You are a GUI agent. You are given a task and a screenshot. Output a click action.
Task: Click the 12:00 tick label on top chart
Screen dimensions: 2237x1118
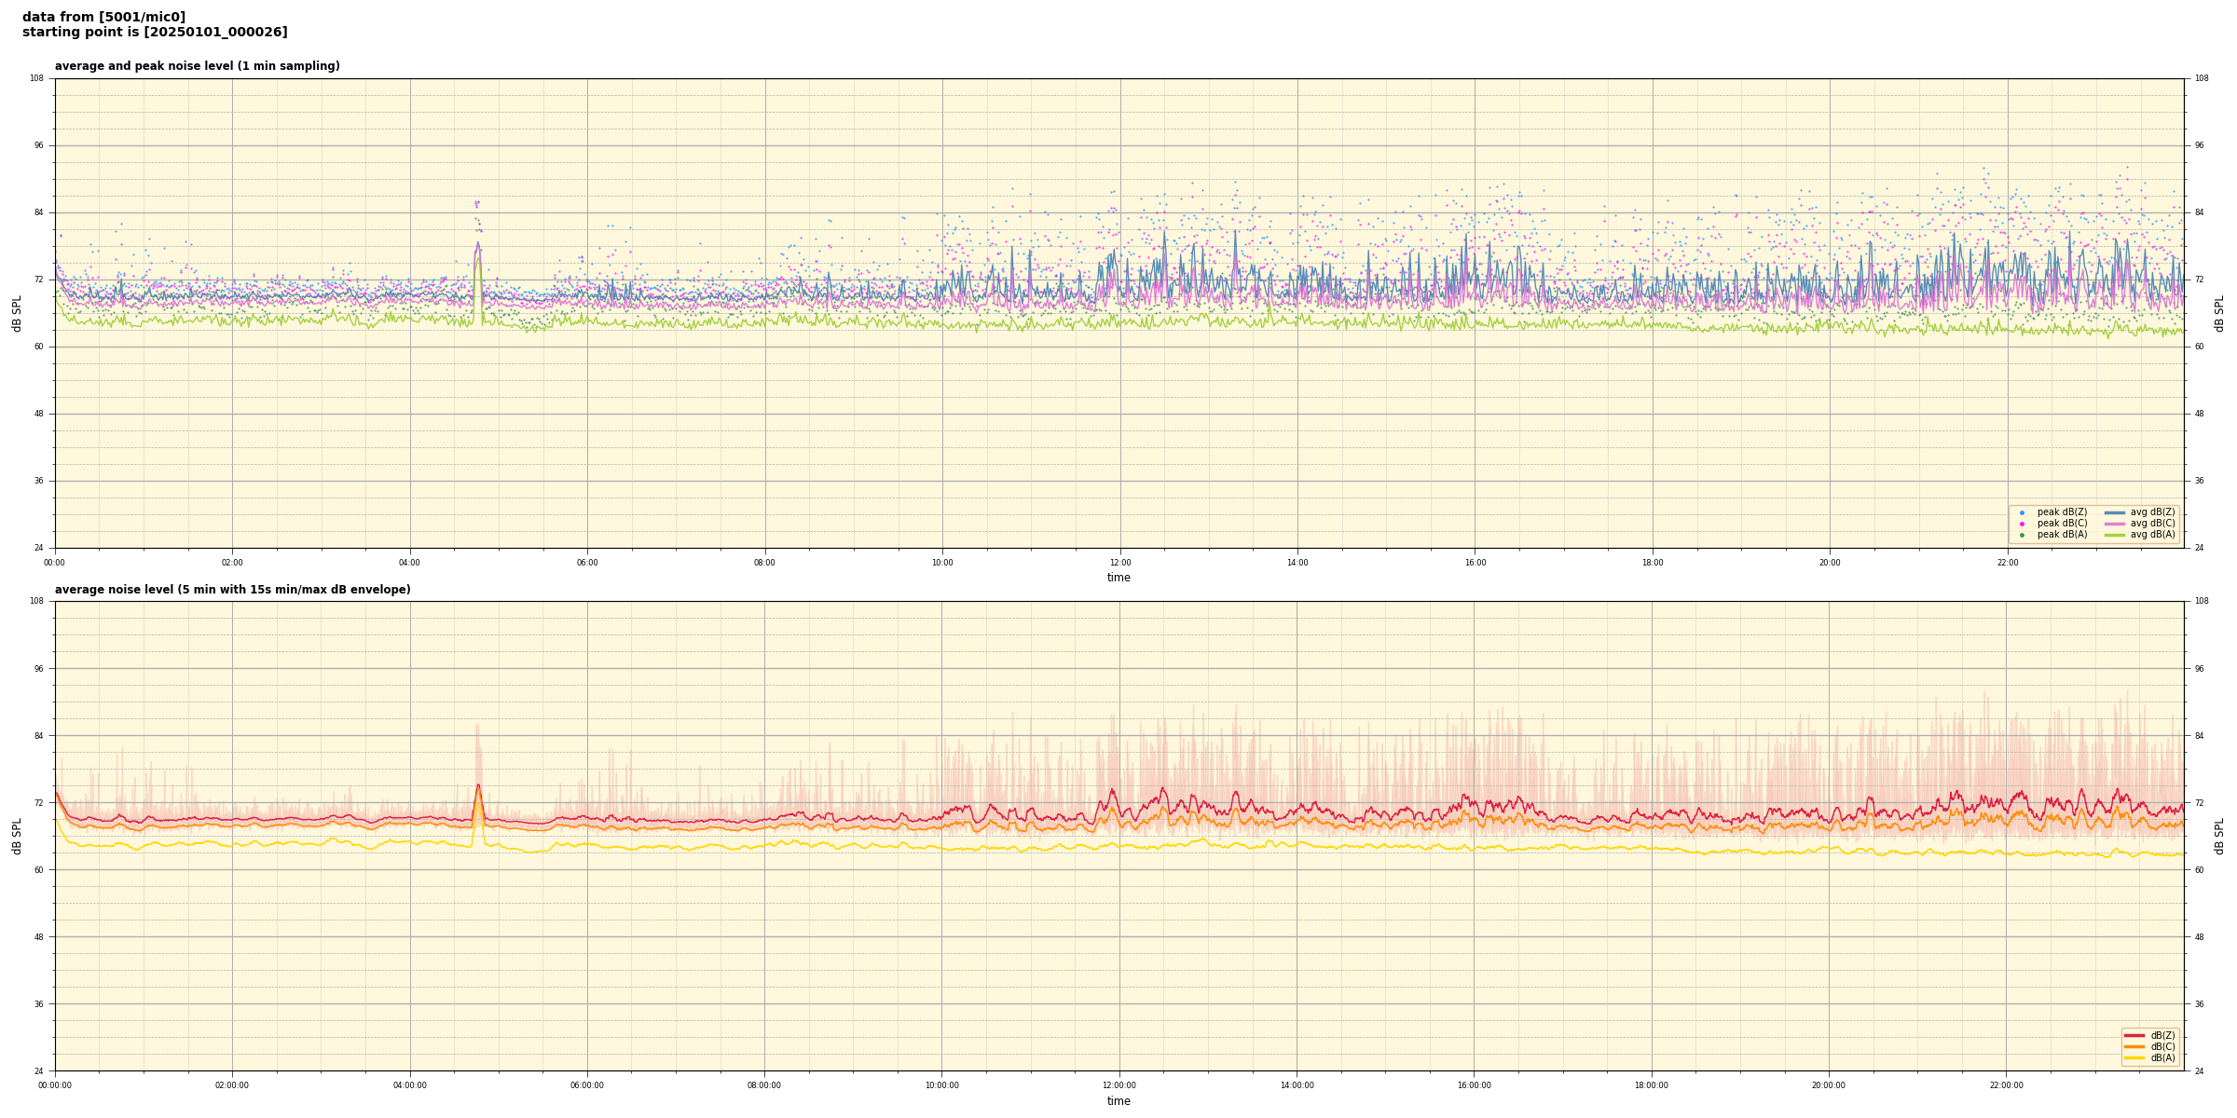coord(1119,563)
